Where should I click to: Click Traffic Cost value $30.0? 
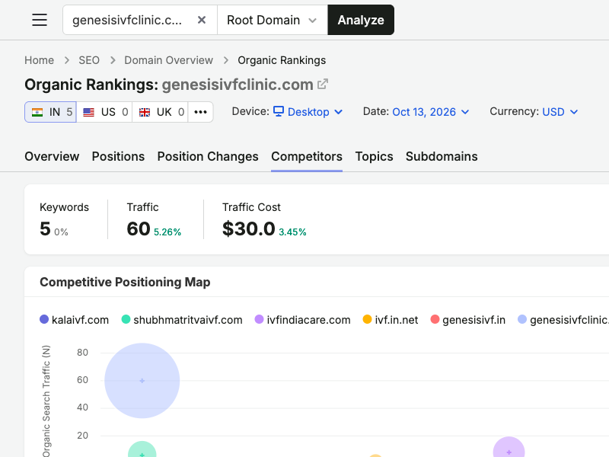pos(249,228)
